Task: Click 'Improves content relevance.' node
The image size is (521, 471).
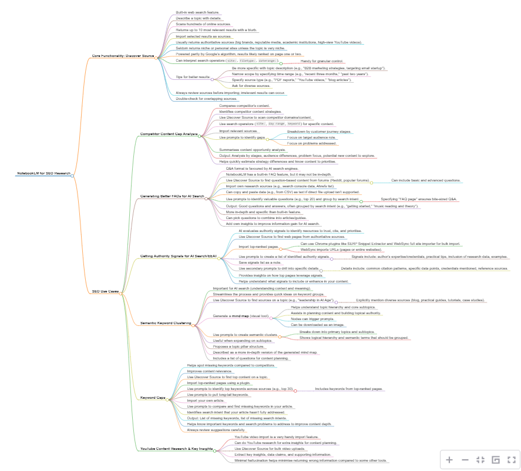Action: (x=209, y=371)
